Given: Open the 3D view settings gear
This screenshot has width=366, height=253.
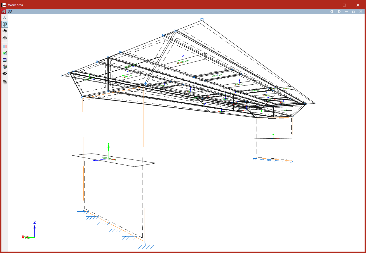Looking at the screenshot, I should [5, 82].
